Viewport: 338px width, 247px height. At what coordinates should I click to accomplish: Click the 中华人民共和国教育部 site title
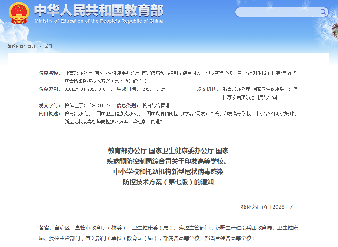pyautogui.click(x=99, y=10)
